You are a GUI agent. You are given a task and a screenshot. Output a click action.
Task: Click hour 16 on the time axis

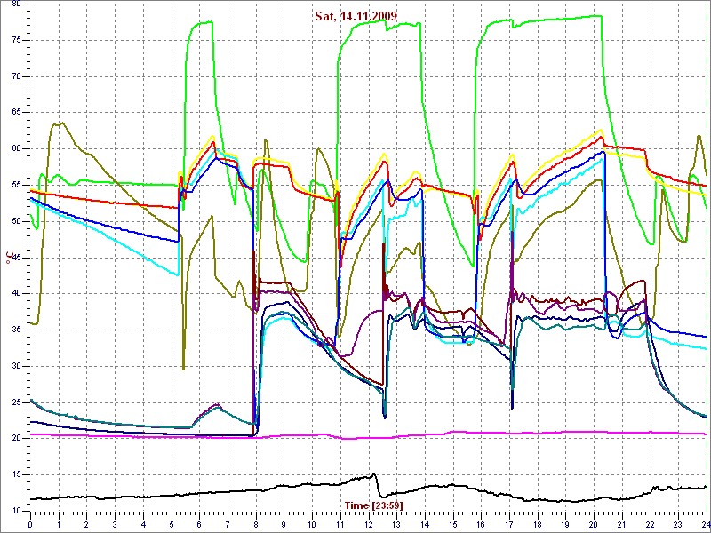481,525
